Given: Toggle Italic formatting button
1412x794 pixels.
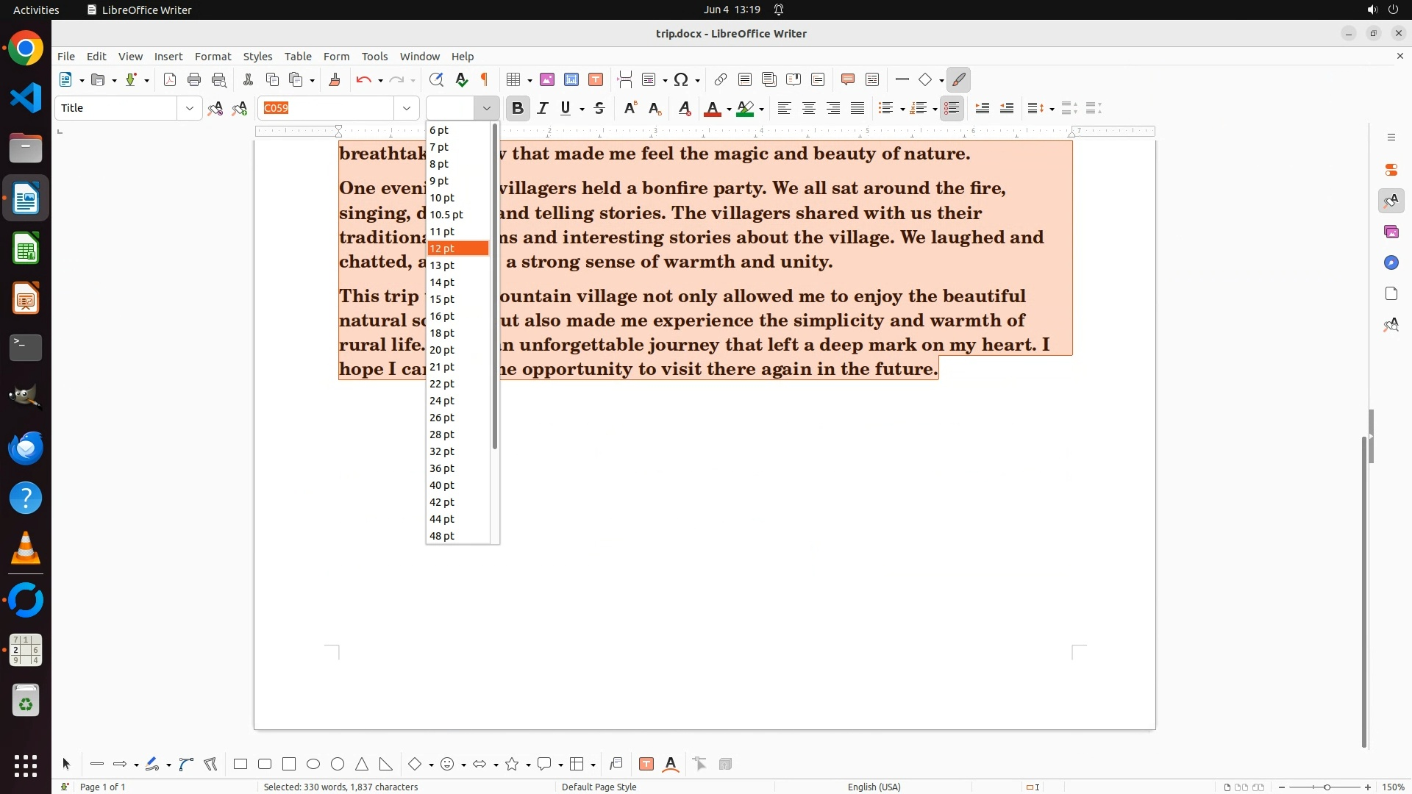Looking at the screenshot, I should point(543,109).
